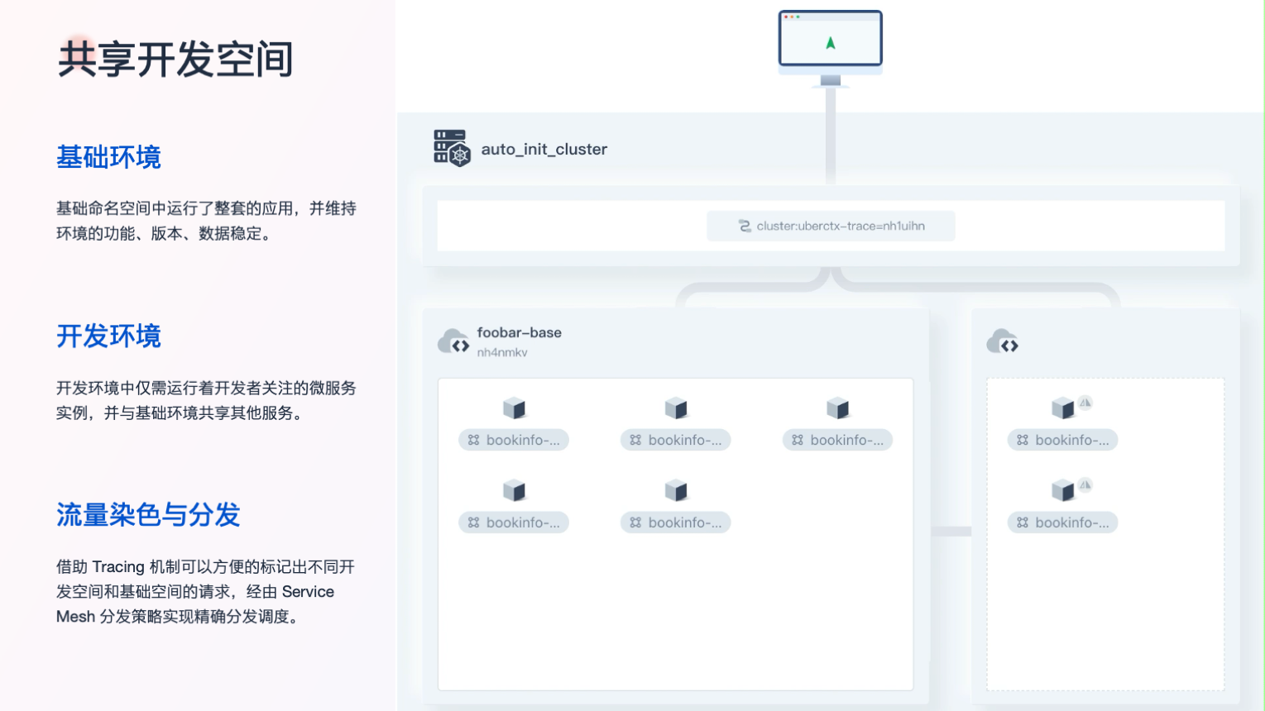The width and height of the screenshot is (1265, 711).
Task: Open the second bookinfo pill in foobar-base second row
Action: [x=676, y=523]
